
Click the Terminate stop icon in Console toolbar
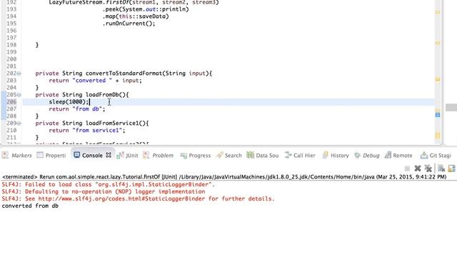407,168
